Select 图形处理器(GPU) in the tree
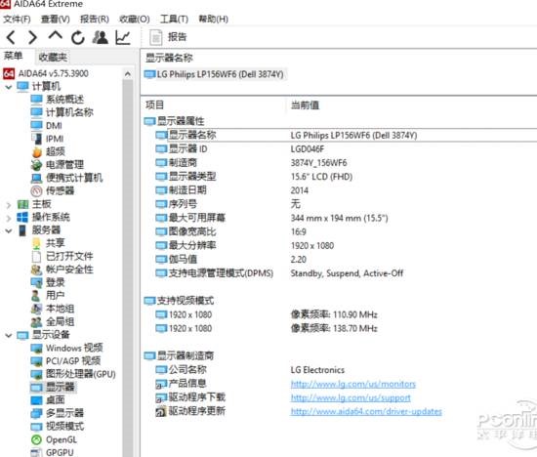 [x=72, y=374]
